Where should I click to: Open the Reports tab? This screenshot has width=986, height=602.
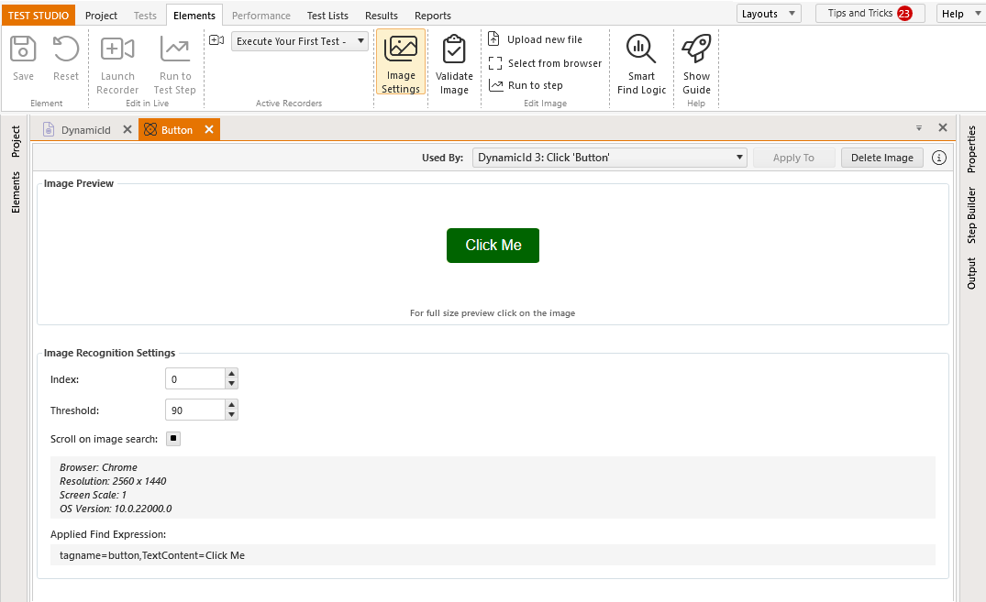(433, 15)
